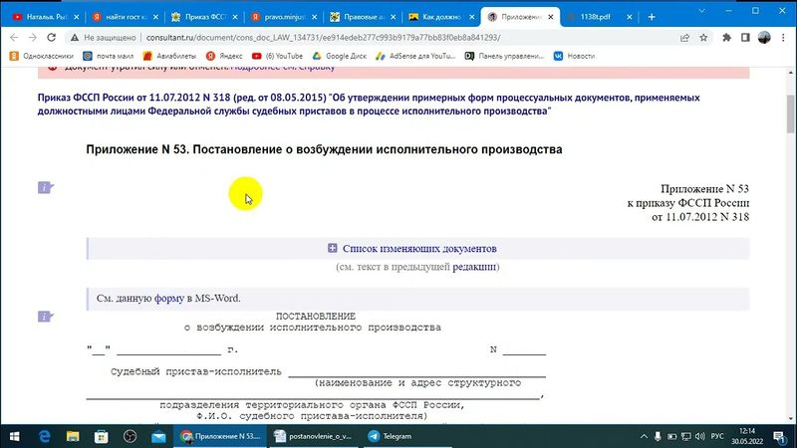Click the info icon beside 'ПОСТАНОВЛЕНИЕ'
797x448 pixels.
(45, 317)
